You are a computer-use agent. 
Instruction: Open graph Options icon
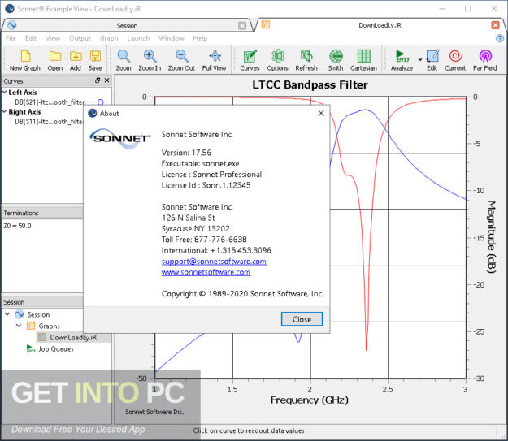[278, 60]
